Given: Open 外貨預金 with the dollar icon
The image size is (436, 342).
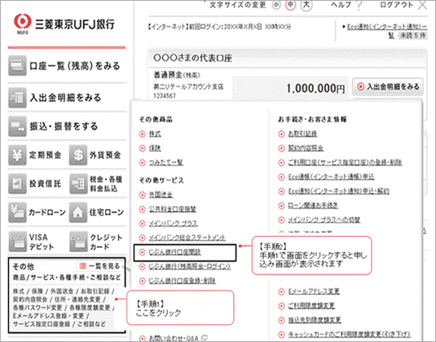Looking at the screenshot, I should coord(96,155).
